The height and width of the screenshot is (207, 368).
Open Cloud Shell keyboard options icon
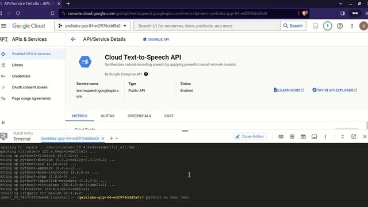tap(281, 137)
